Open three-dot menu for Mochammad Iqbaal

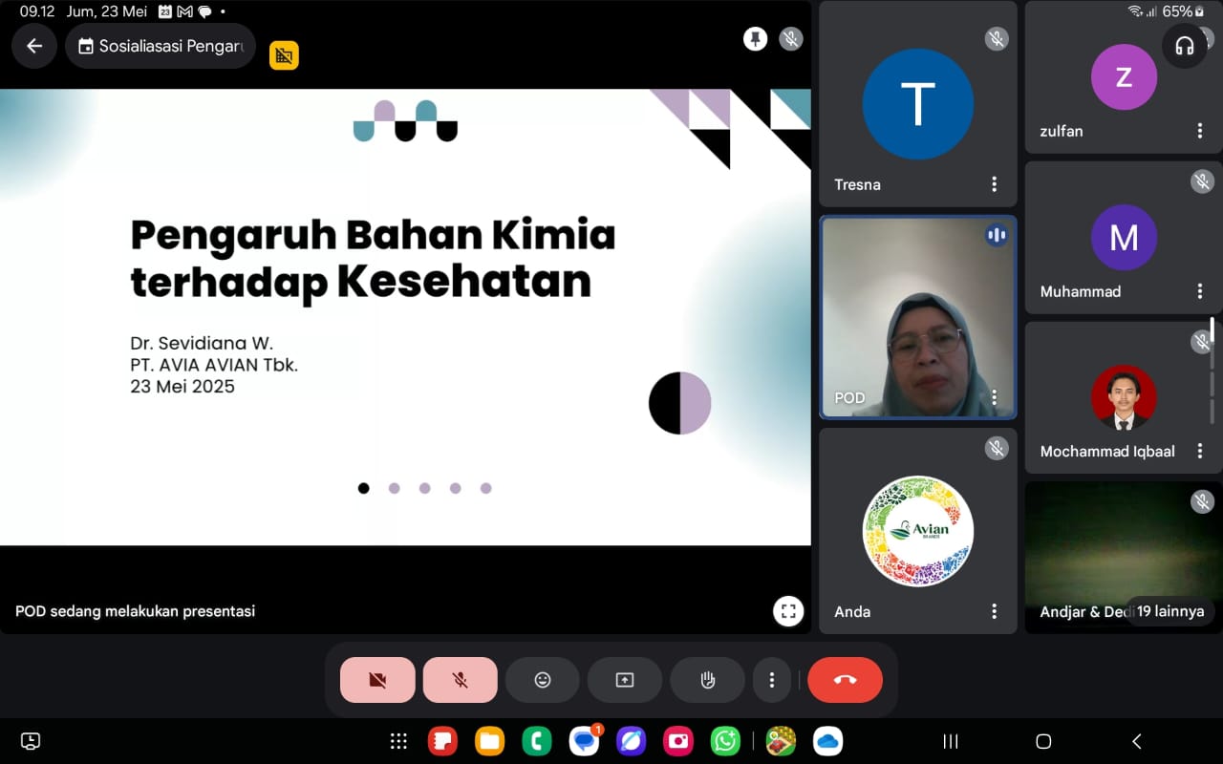pyautogui.click(x=1200, y=451)
